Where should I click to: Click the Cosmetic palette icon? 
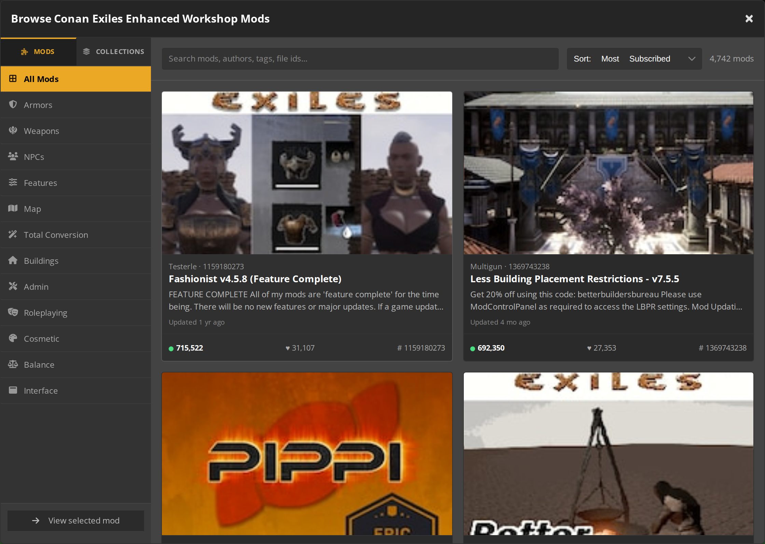[13, 338]
